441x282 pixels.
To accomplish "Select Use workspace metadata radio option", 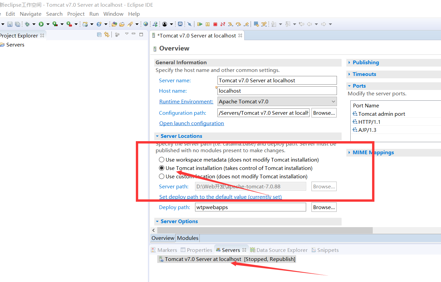I will [162, 160].
